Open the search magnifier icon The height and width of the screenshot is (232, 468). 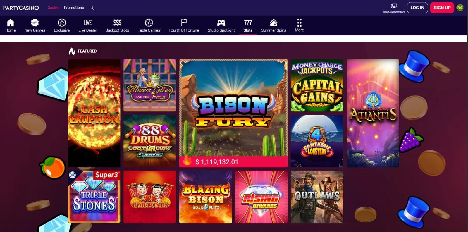coord(92,8)
